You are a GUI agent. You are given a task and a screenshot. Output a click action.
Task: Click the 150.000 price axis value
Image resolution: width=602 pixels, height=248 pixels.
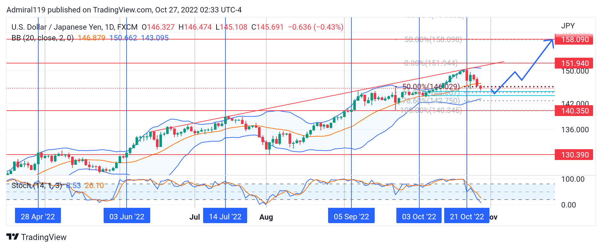point(575,71)
